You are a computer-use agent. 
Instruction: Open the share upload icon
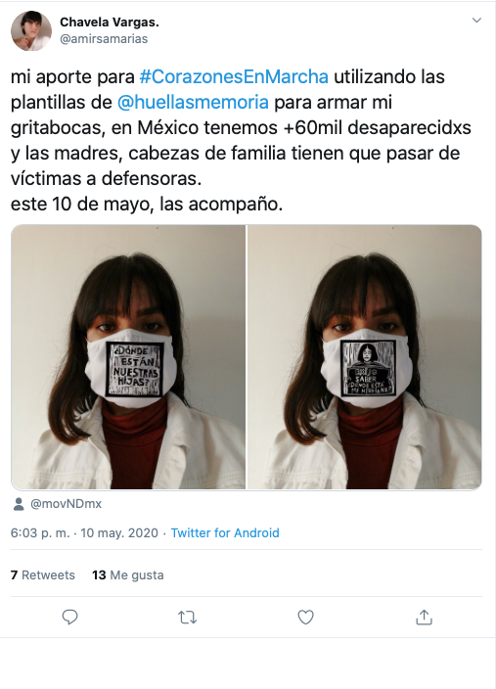(424, 617)
